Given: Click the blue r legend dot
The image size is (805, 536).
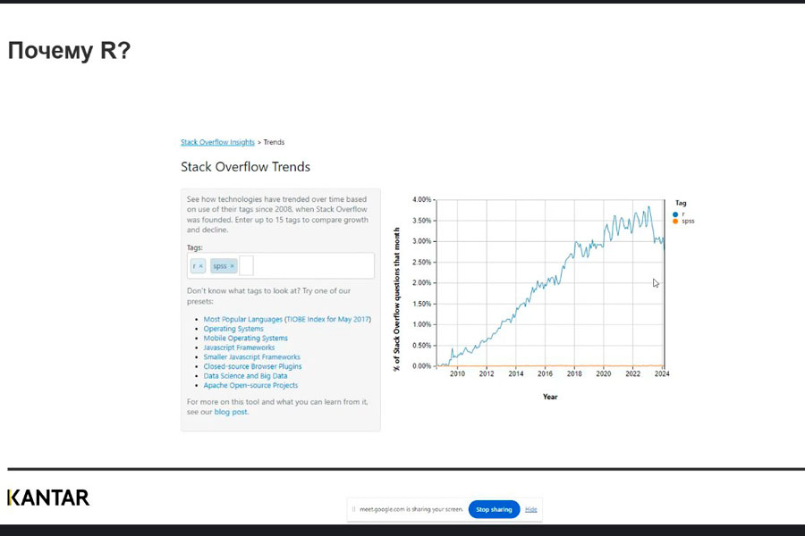Looking at the screenshot, I should tap(675, 214).
